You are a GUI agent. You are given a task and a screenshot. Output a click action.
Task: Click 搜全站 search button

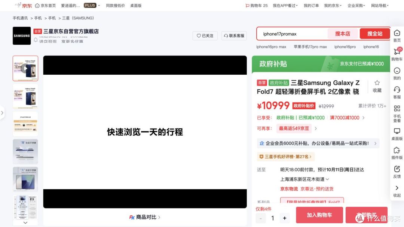tap(374, 34)
